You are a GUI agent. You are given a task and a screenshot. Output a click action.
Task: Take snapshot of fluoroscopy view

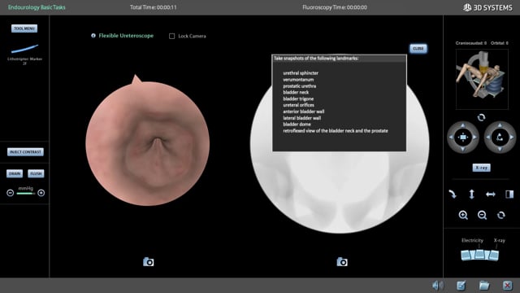(342, 262)
